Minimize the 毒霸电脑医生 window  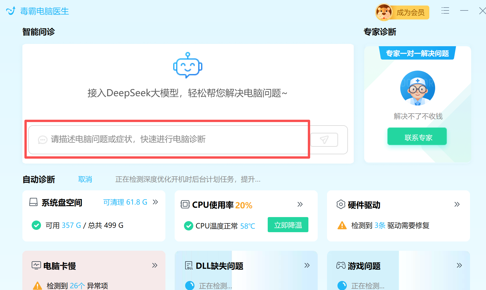coord(464,11)
